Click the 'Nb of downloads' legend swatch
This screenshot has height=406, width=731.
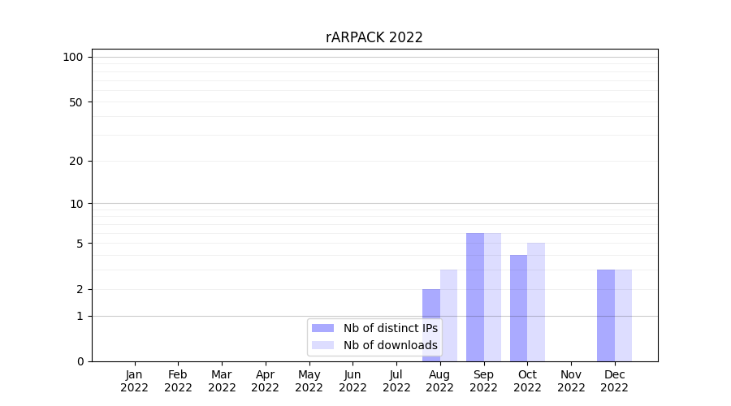[x=322, y=345]
